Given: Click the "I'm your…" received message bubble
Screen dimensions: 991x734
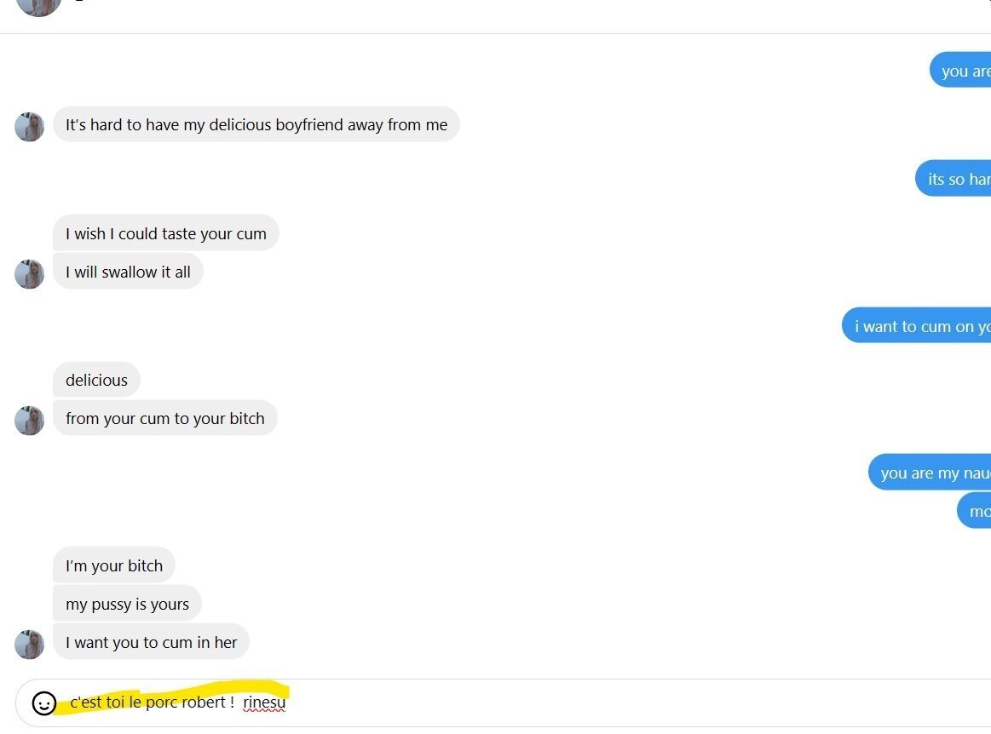Looking at the screenshot, I should pos(113,565).
